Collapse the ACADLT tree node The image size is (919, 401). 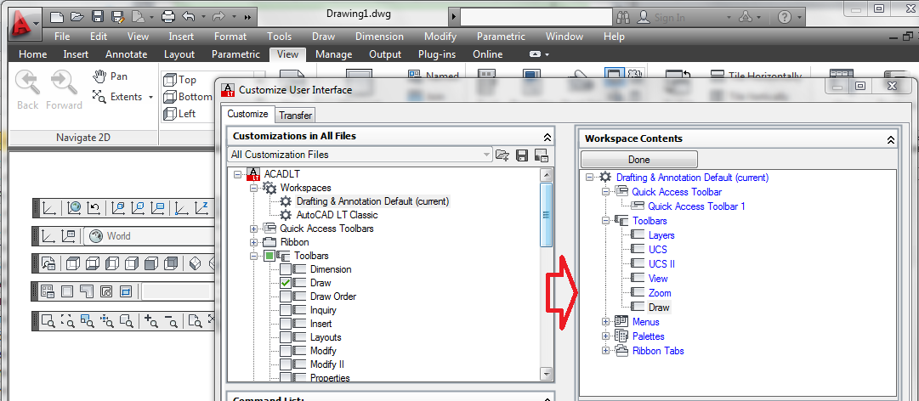click(x=237, y=174)
